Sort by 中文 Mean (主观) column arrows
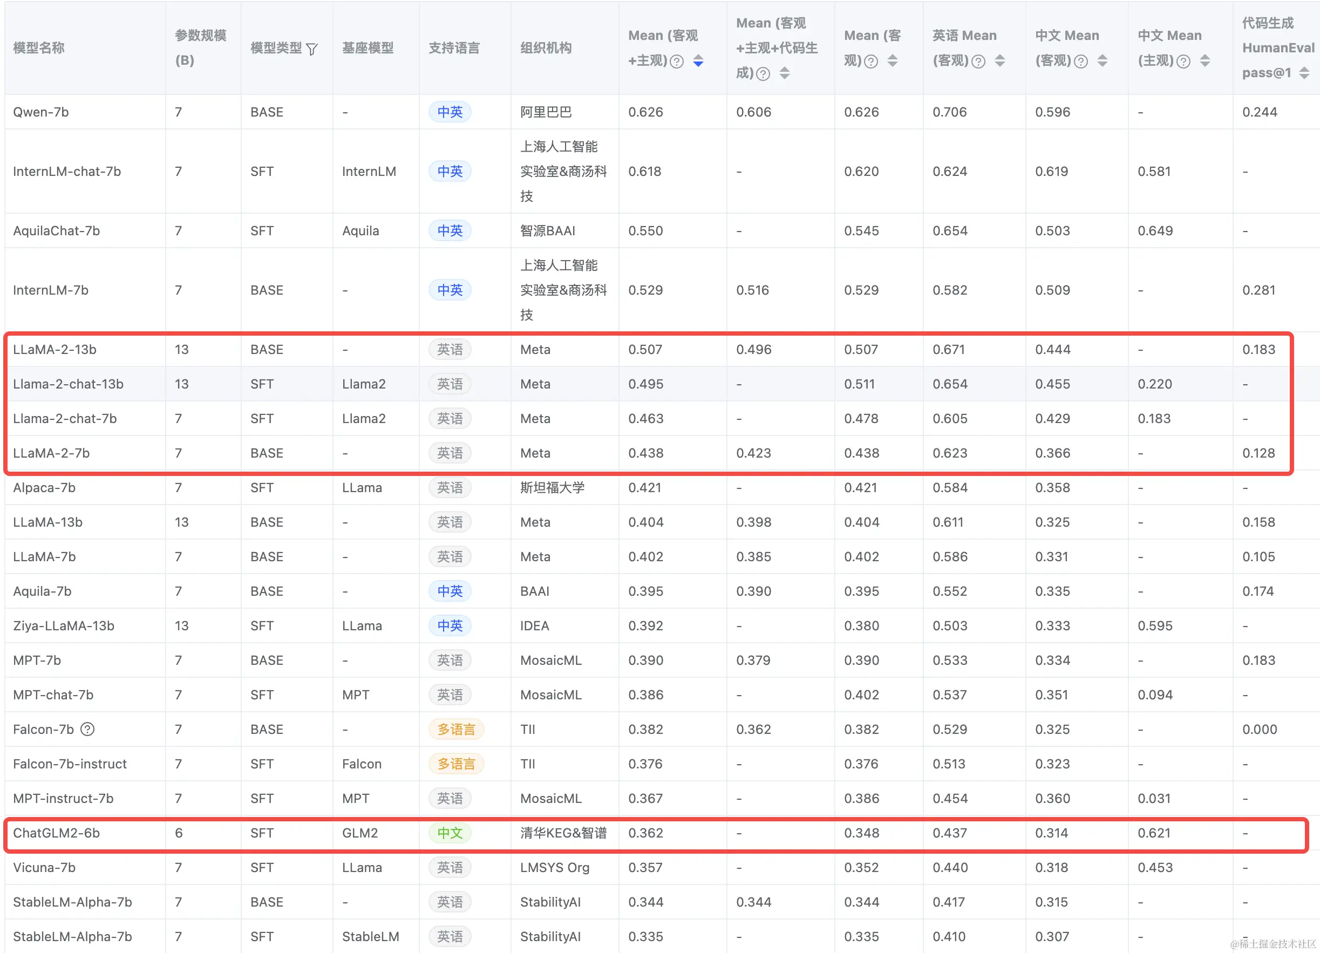This screenshot has height=953, width=1320. pos(1205,60)
